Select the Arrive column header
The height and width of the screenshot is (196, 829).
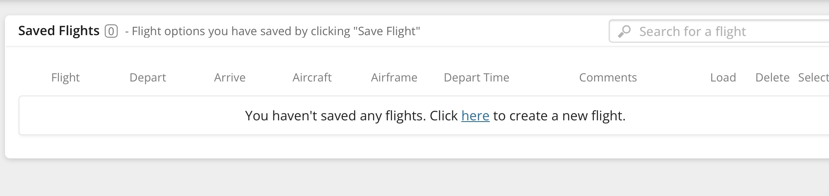pos(230,77)
